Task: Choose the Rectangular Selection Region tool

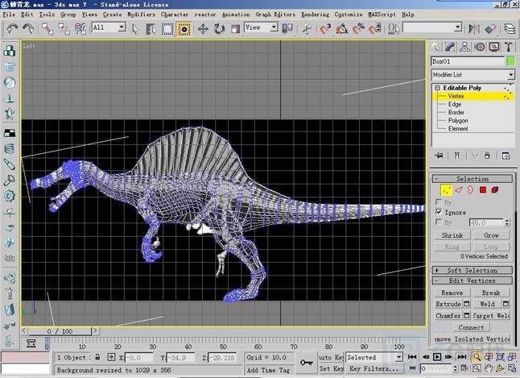Action: pyautogui.click(x=167, y=29)
